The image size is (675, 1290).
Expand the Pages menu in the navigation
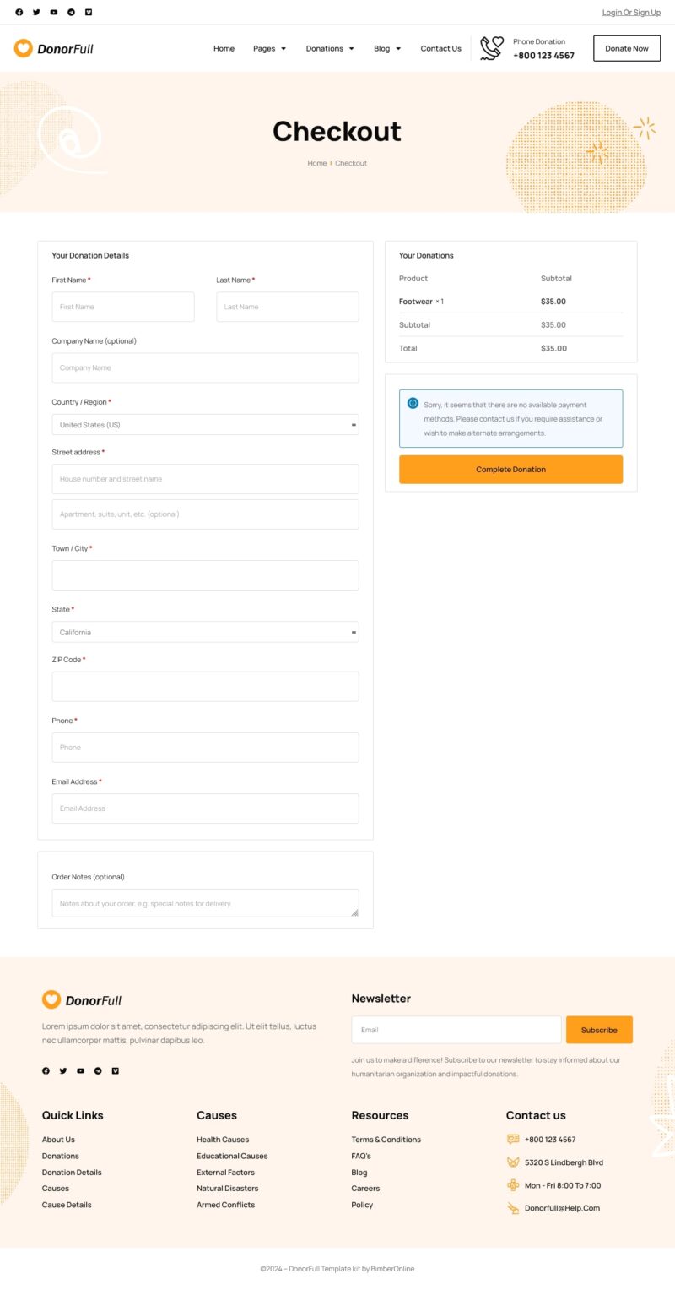(269, 48)
